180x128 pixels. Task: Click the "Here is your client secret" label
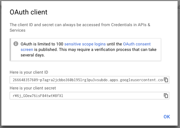pyautogui.click(x=33, y=88)
